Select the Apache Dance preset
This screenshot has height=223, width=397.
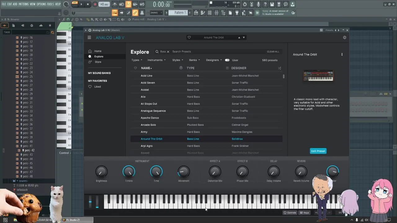[206, 118]
